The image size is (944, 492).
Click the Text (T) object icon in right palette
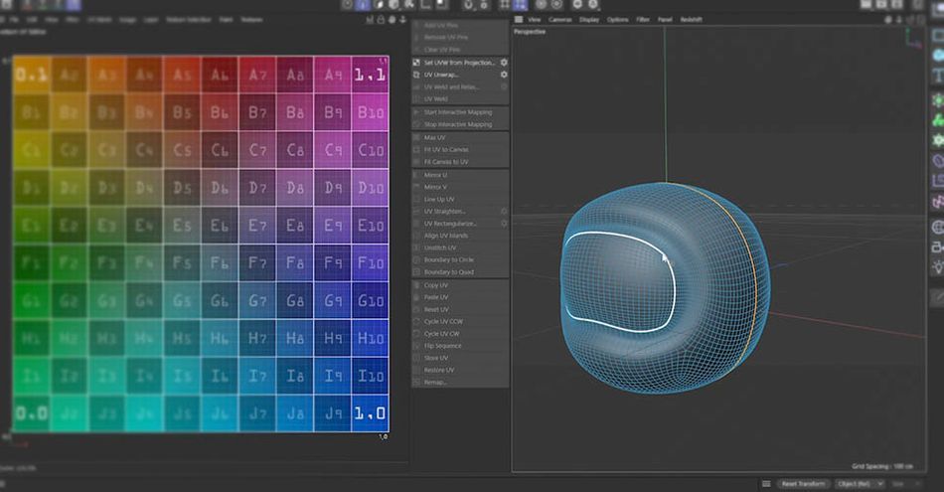(938, 76)
